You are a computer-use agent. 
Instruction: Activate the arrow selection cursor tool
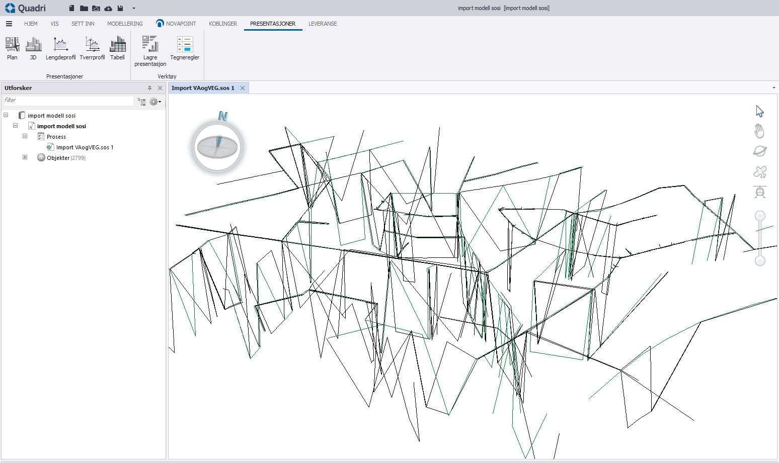click(x=759, y=111)
